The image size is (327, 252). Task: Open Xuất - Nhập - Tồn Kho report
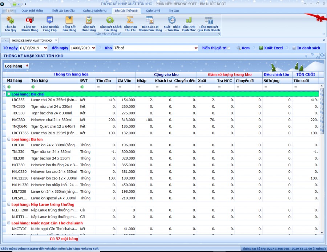point(172,24)
